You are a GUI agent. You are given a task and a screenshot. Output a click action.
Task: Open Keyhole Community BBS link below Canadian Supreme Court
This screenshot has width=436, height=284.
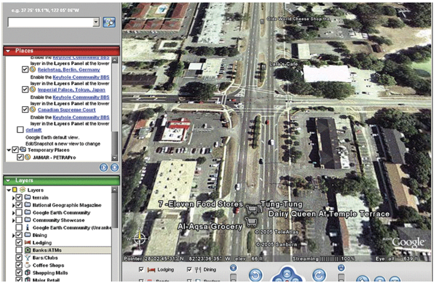tap(81, 117)
